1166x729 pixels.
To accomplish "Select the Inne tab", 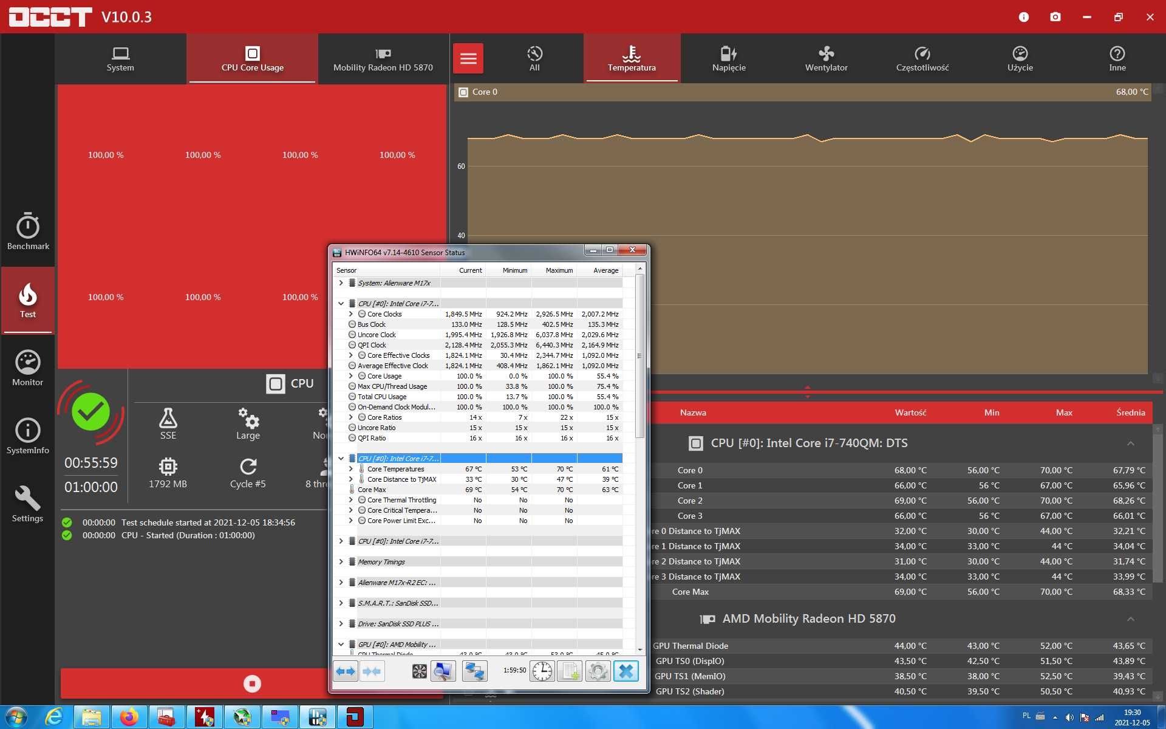I will (1117, 59).
